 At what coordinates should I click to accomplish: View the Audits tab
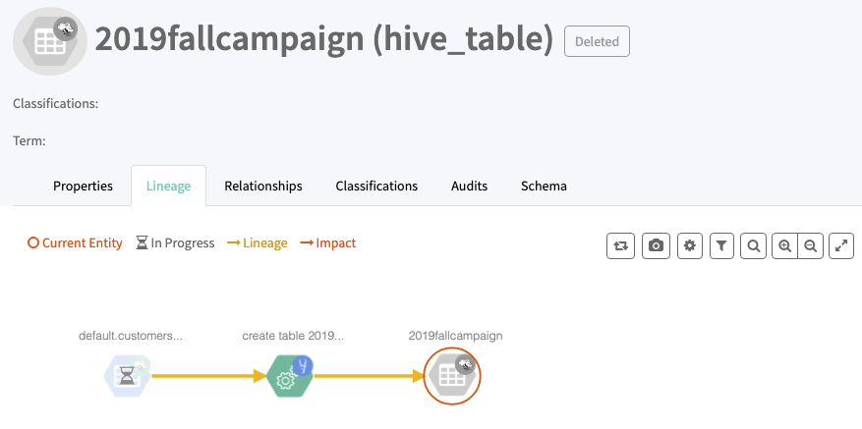tap(469, 186)
